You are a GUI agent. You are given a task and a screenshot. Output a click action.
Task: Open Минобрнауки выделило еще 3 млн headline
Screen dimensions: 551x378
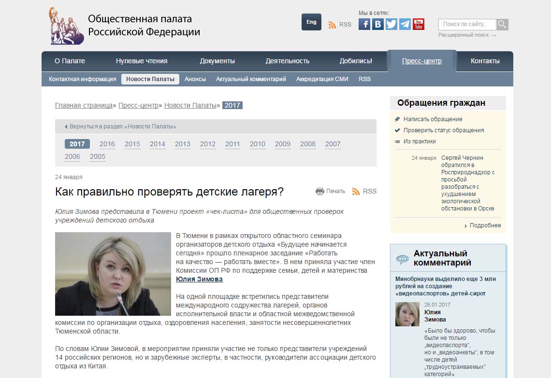tap(446, 286)
